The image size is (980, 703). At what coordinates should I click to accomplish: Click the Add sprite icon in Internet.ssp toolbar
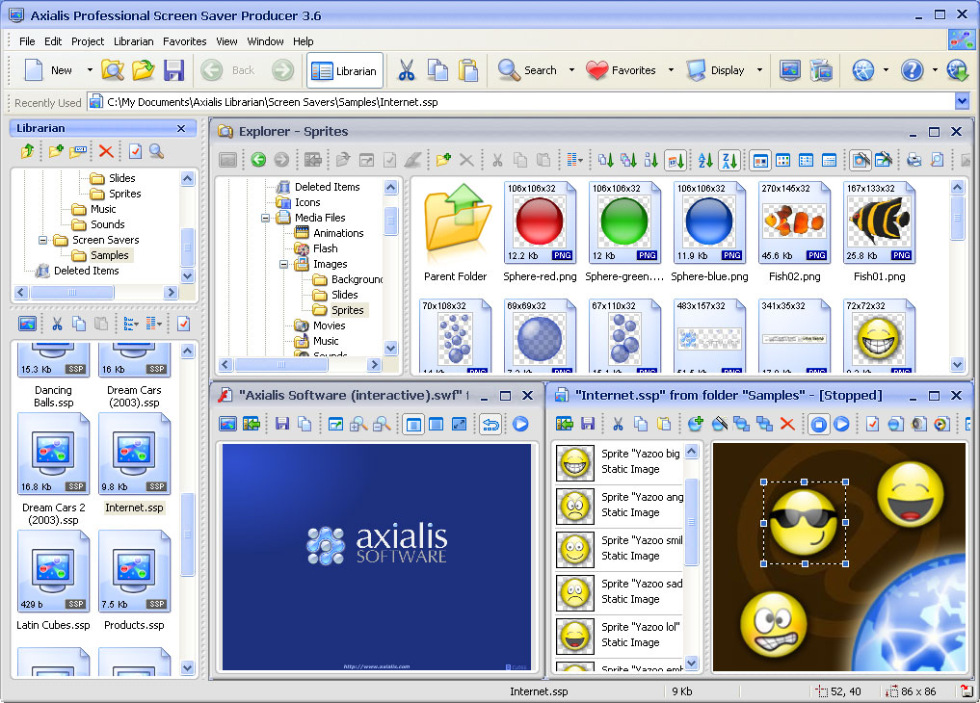pyautogui.click(x=695, y=425)
